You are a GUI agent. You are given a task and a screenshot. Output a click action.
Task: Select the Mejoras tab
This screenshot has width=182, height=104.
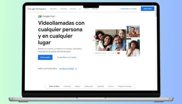[x=78, y=86]
